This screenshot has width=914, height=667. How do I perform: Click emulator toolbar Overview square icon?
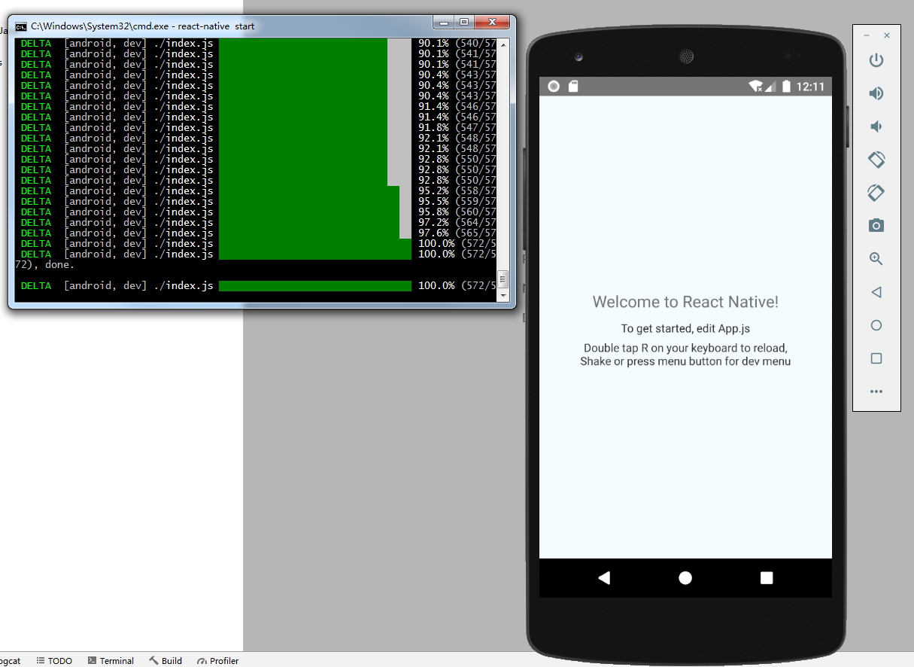876,358
